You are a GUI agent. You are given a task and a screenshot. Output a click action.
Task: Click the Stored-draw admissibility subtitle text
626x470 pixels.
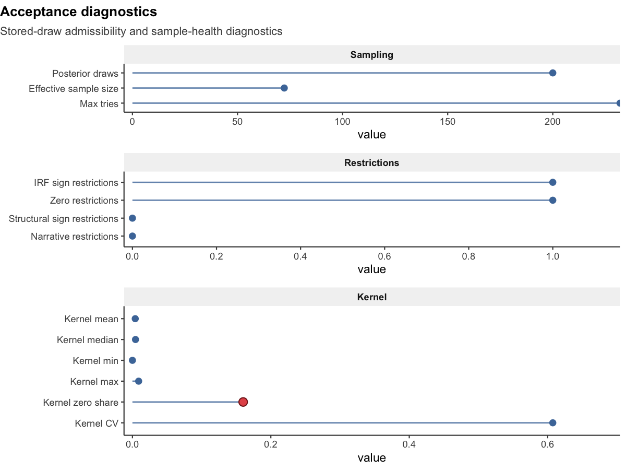[x=141, y=31]
